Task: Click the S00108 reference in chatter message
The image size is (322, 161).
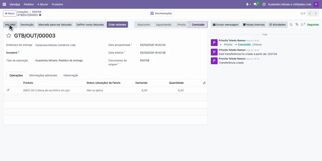Action: coord(272,54)
